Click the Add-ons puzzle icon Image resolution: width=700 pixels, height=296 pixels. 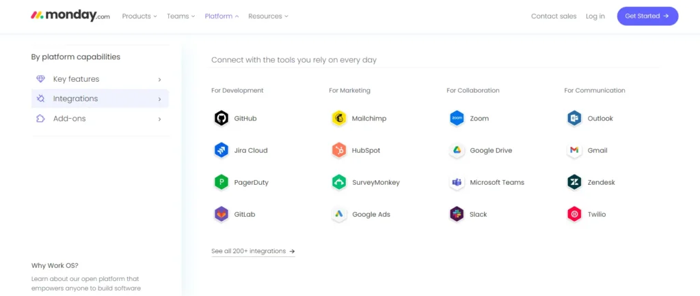pyautogui.click(x=40, y=119)
